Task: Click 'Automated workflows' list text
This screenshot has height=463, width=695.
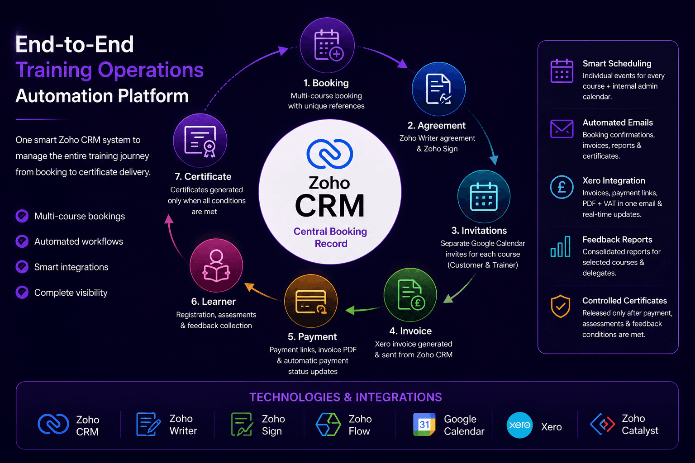Action: pyautogui.click(x=79, y=241)
